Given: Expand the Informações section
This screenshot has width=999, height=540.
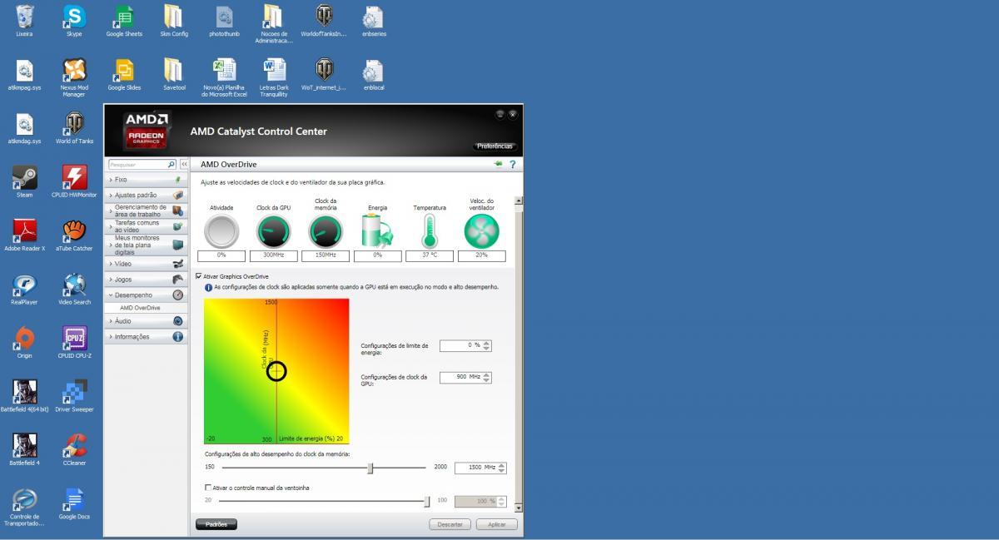Looking at the screenshot, I should tap(147, 336).
